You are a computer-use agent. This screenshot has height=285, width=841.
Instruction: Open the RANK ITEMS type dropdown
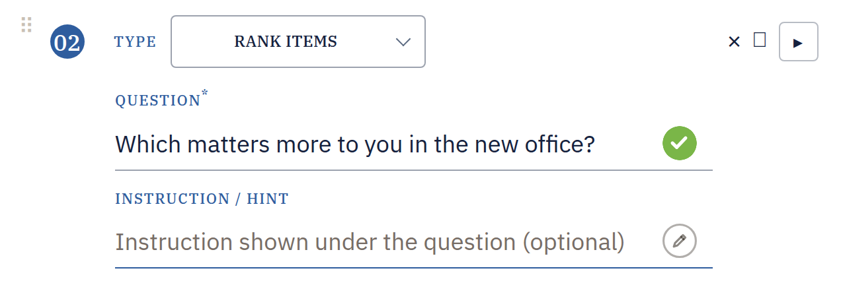tap(298, 42)
